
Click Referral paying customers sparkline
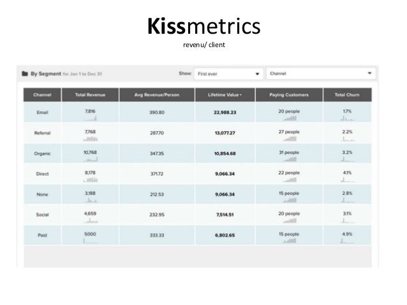[290, 139]
